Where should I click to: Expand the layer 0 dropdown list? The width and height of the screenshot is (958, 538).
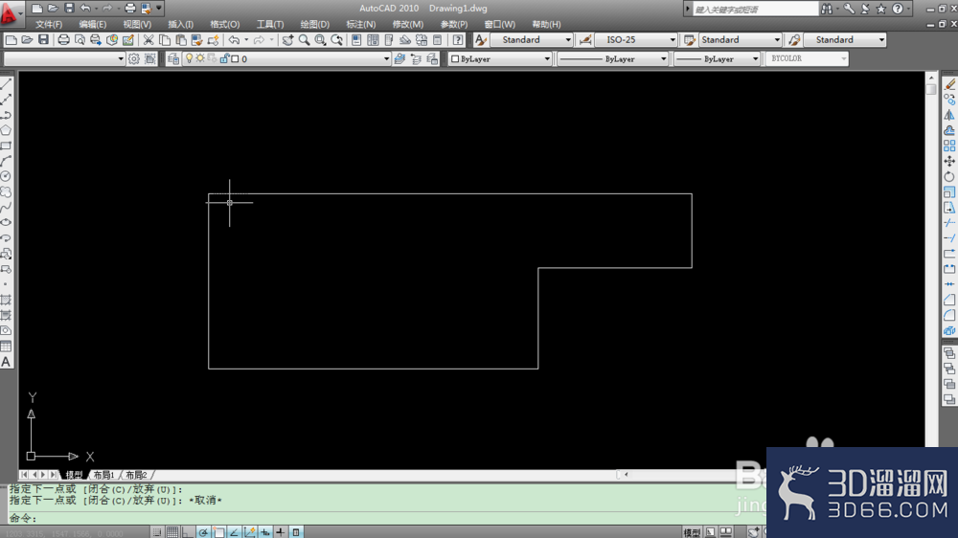(386, 58)
